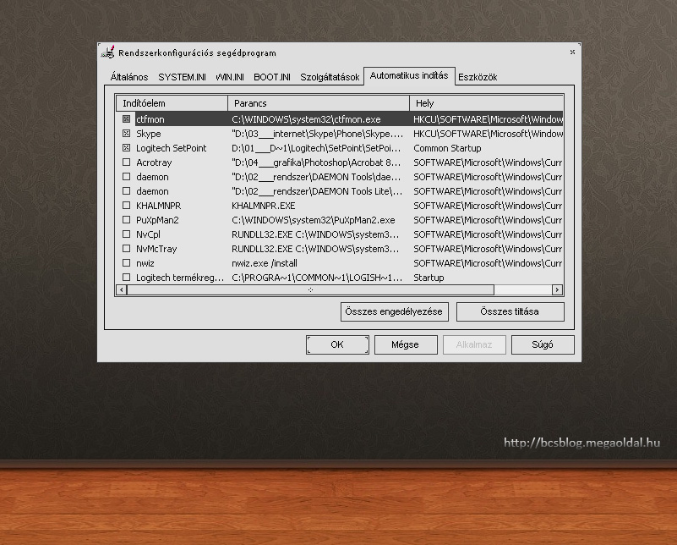Screen dimensions: 677x545
Task: Sort by the Indítóelem column header
Action: point(172,103)
